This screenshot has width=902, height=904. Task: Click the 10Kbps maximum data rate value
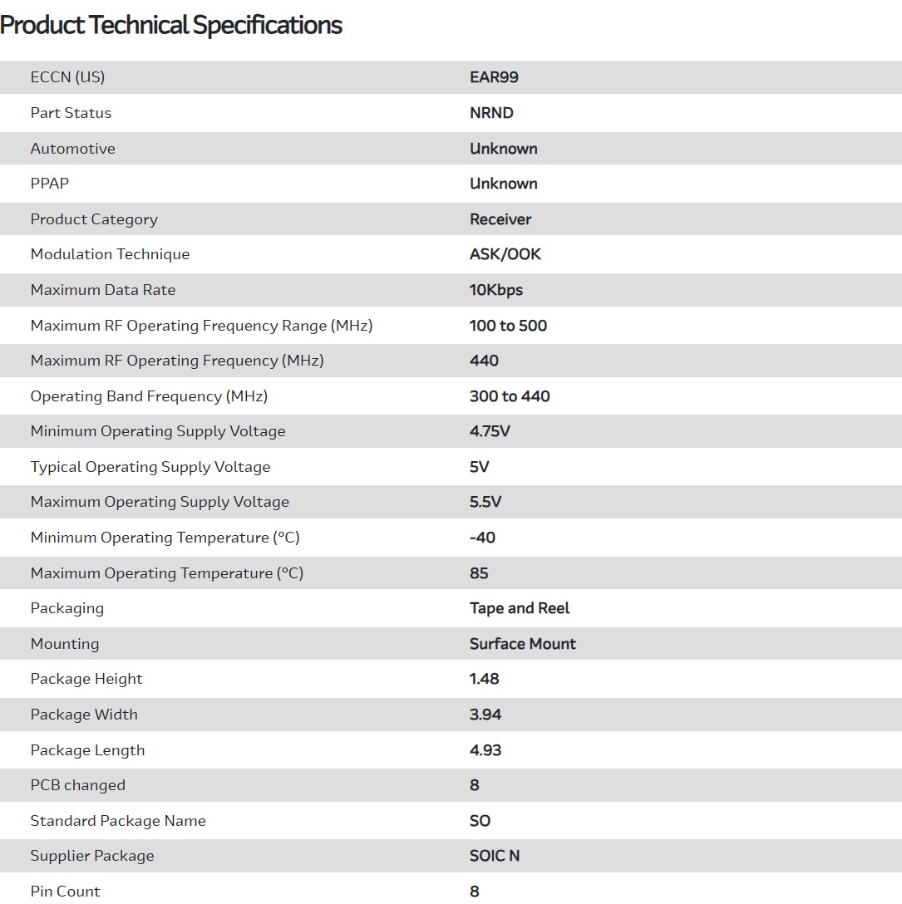496,290
